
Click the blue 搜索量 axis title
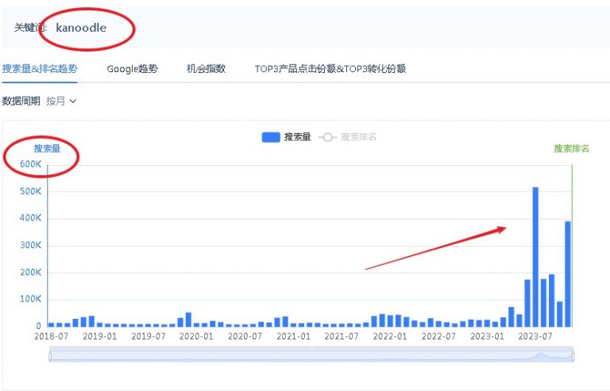point(47,148)
